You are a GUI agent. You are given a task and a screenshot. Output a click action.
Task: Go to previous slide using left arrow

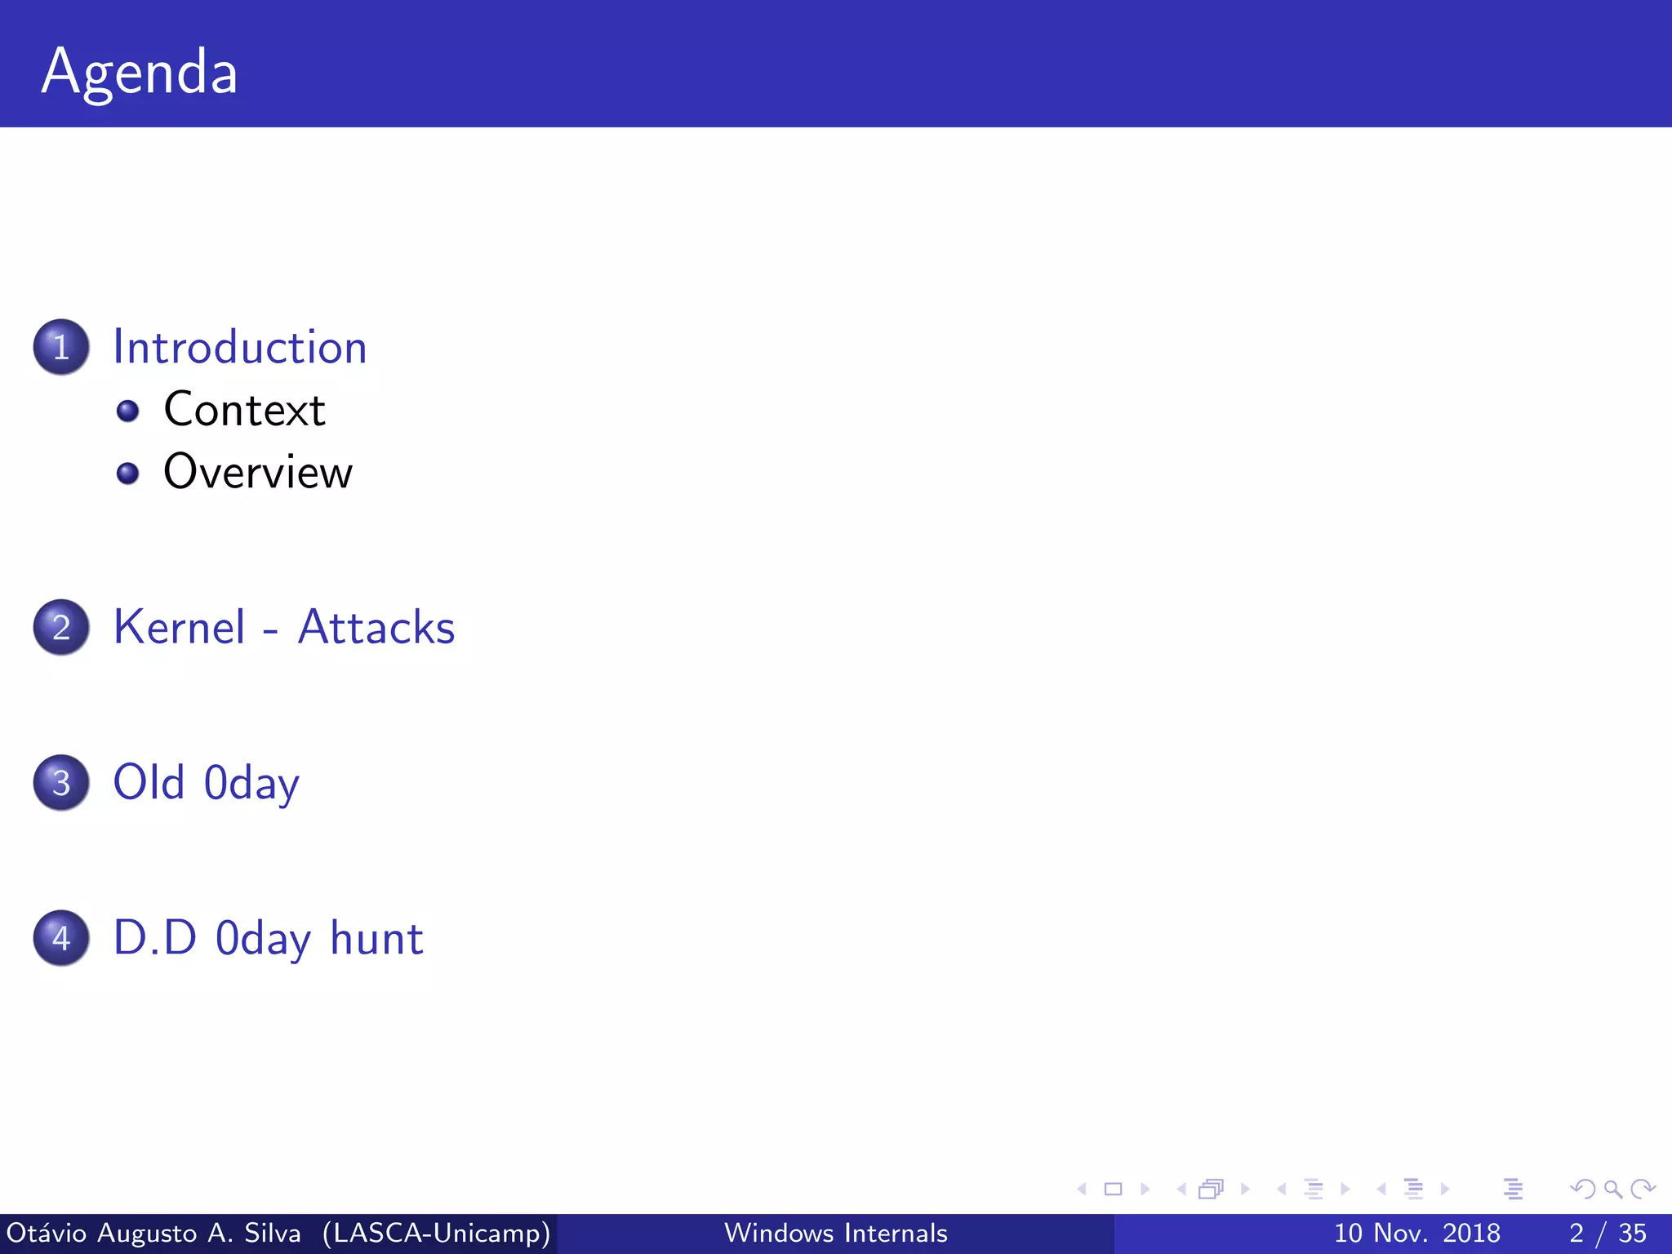[x=1082, y=1189]
